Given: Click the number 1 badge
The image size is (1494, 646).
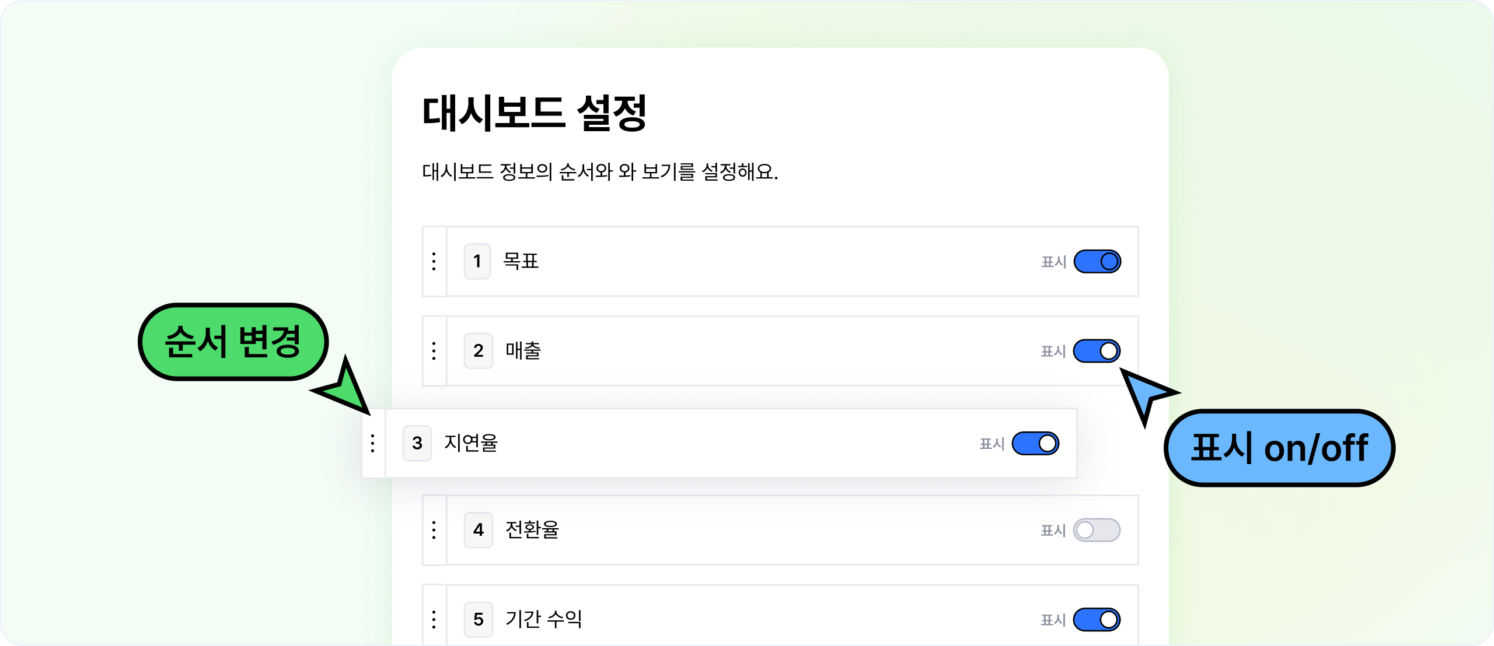Looking at the screenshot, I should click(477, 261).
